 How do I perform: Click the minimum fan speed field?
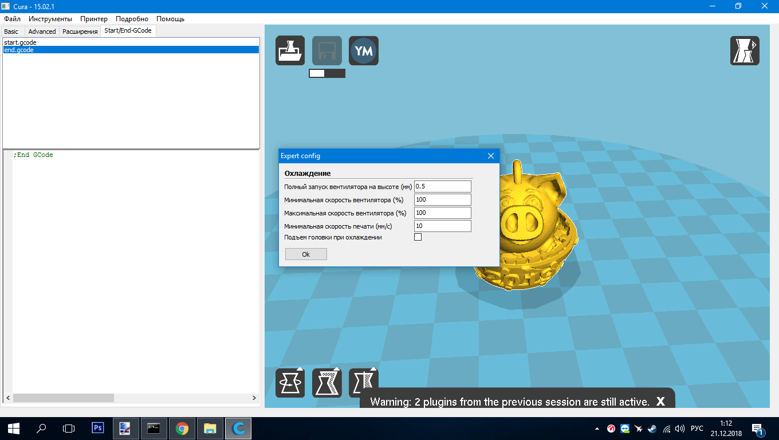[x=442, y=199]
